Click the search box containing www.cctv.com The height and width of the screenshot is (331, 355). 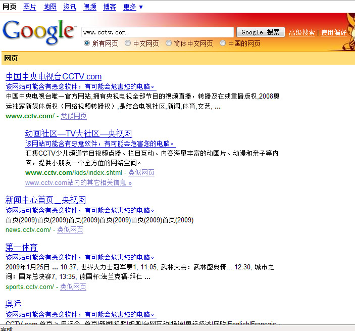[x=157, y=32]
